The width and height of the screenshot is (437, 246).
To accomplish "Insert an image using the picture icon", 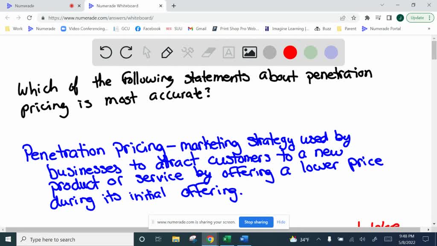I will pos(249,53).
